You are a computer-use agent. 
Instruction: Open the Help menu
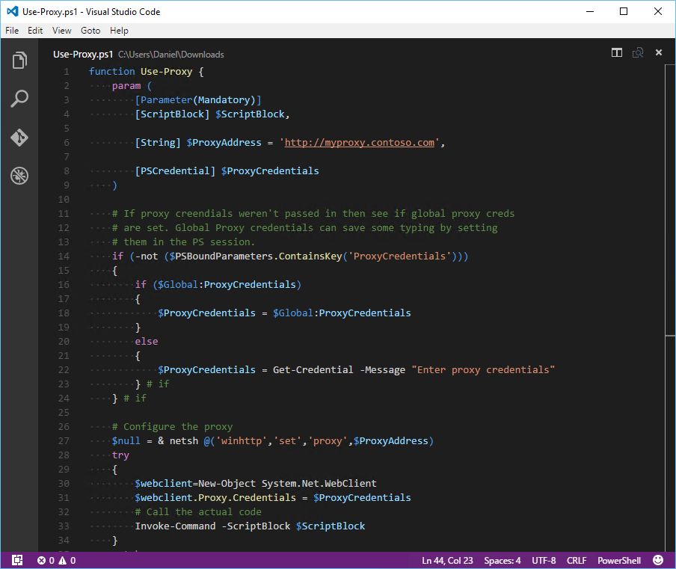[119, 31]
